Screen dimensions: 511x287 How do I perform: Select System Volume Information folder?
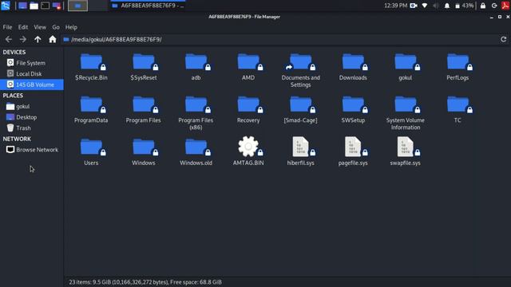[x=406, y=113]
